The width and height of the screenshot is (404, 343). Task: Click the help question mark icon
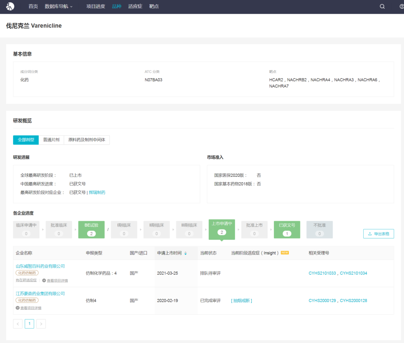pyautogui.click(x=401, y=6)
